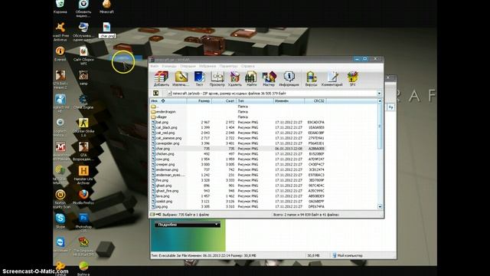Sort by the Изменён column header
490x276 pixels.
(289, 101)
